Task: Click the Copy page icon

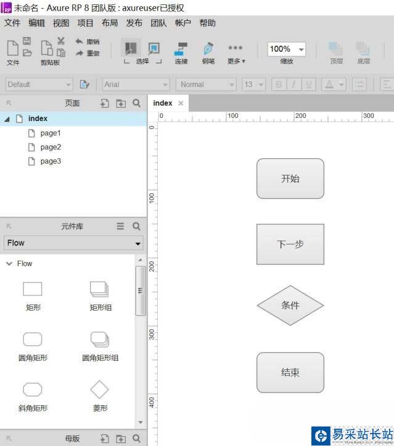Action: tap(47, 48)
